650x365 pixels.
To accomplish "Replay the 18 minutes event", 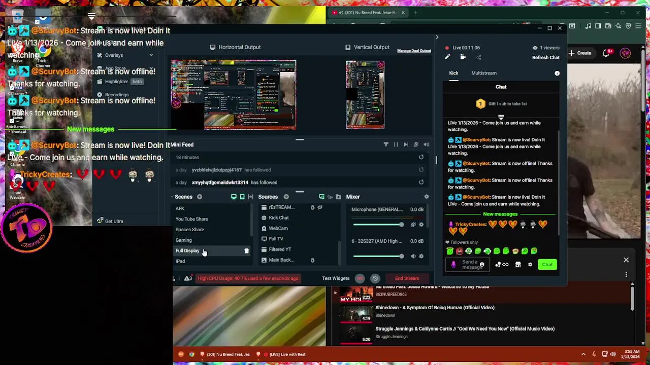I will click(421, 157).
